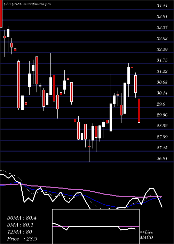Click the 28.52 price label

[x=162, y=126]
